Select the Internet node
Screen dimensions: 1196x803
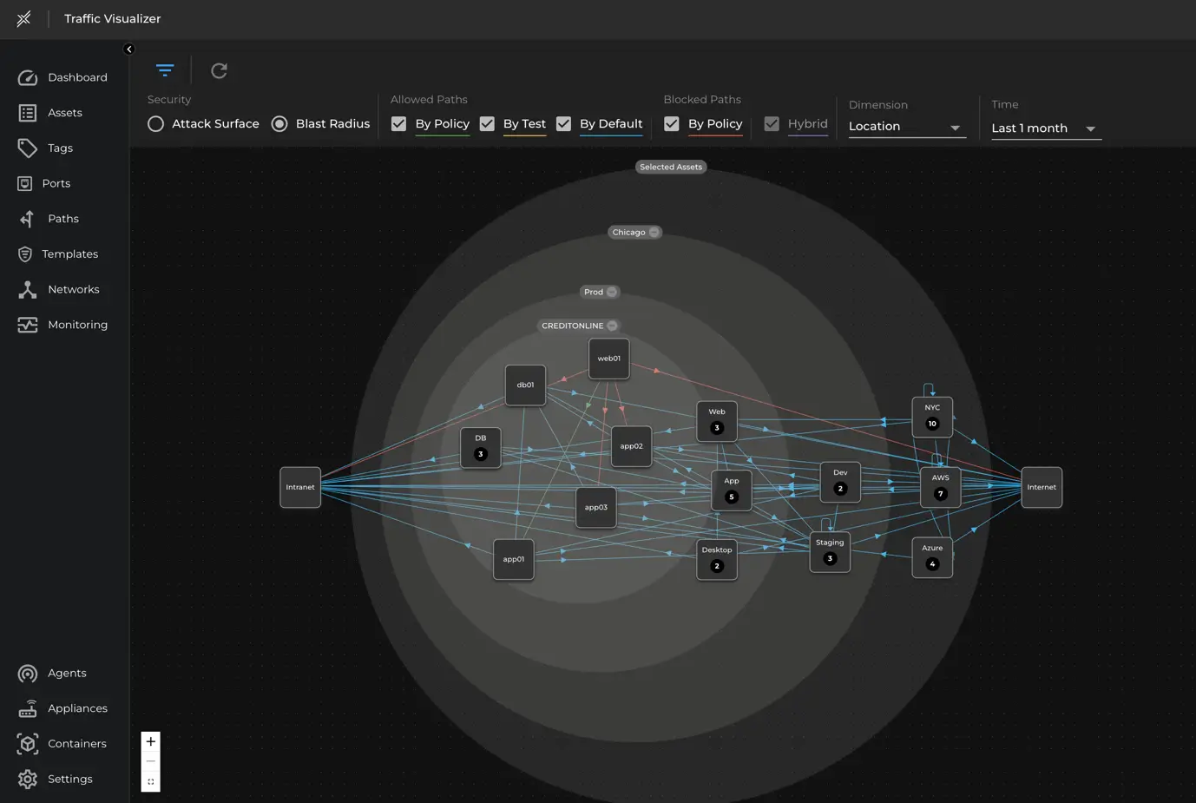coord(1042,488)
